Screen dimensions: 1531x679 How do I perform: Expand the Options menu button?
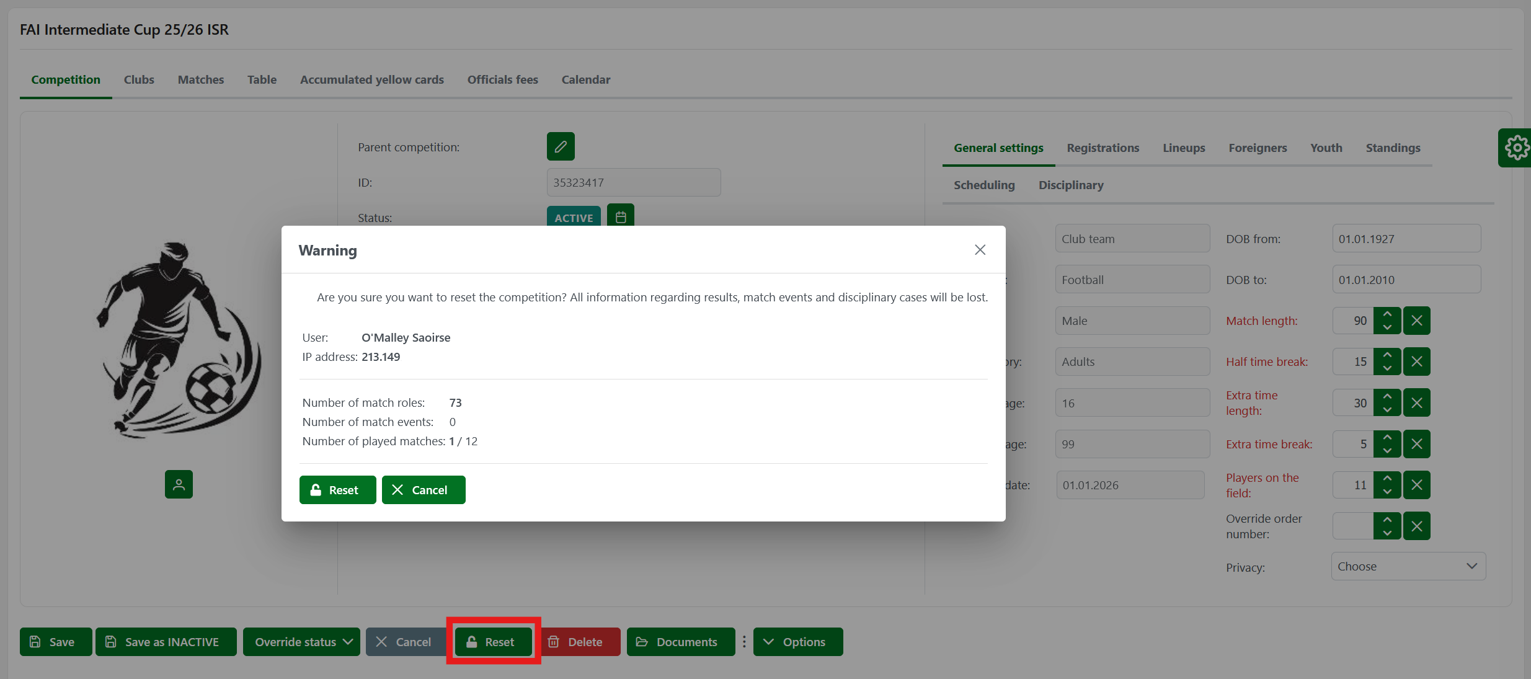click(x=797, y=642)
